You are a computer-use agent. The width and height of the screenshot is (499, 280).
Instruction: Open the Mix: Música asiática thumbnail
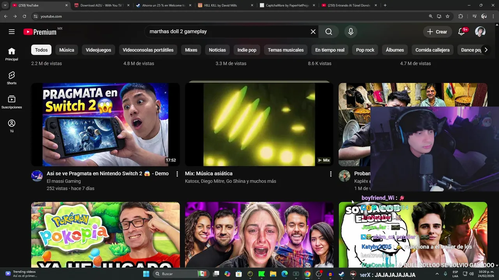tap(259, 124)
